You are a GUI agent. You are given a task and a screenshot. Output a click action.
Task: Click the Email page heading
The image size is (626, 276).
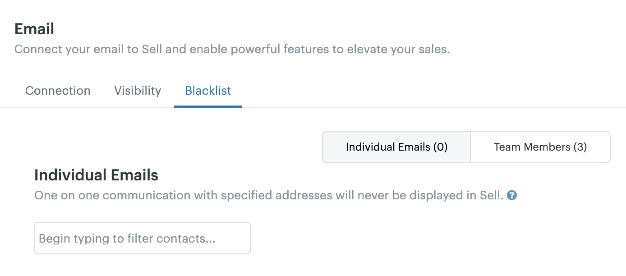[x=34, y=29]
